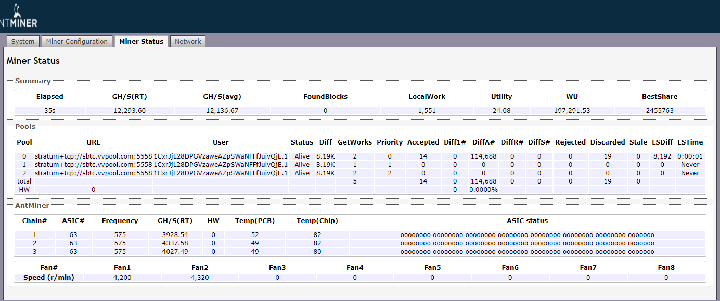Image resolution: width=720 pixels, height=301 pixels.
Task: Switch to Miner Configuration tab
Action: click(x=76, y=42)
